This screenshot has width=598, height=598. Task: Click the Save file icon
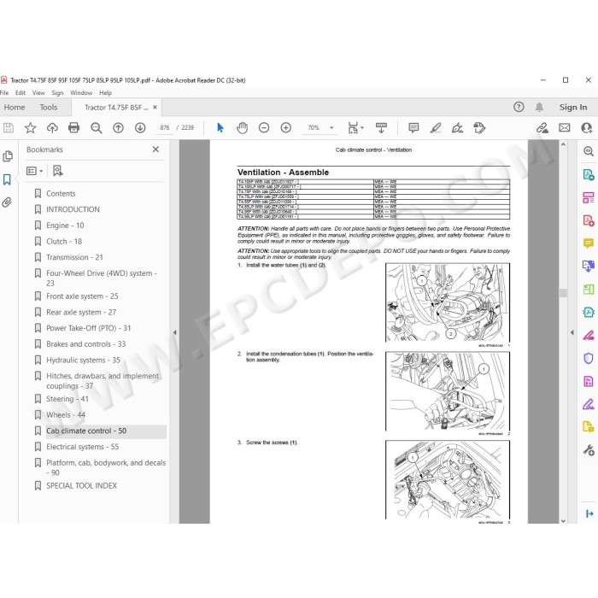coord(9,128)
